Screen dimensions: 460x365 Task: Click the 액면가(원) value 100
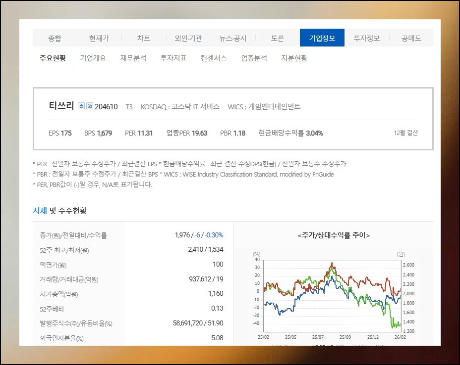218,264
